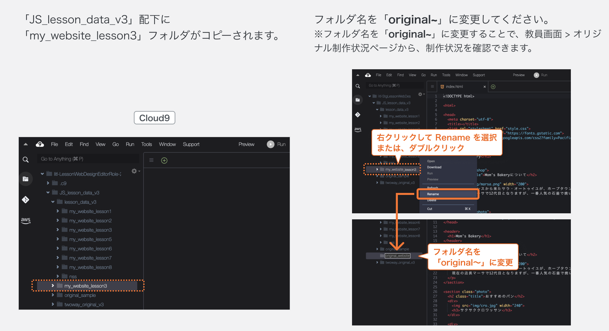Open the tab list menu icon in left screenshot
The image size is (609, 331).
151,160
